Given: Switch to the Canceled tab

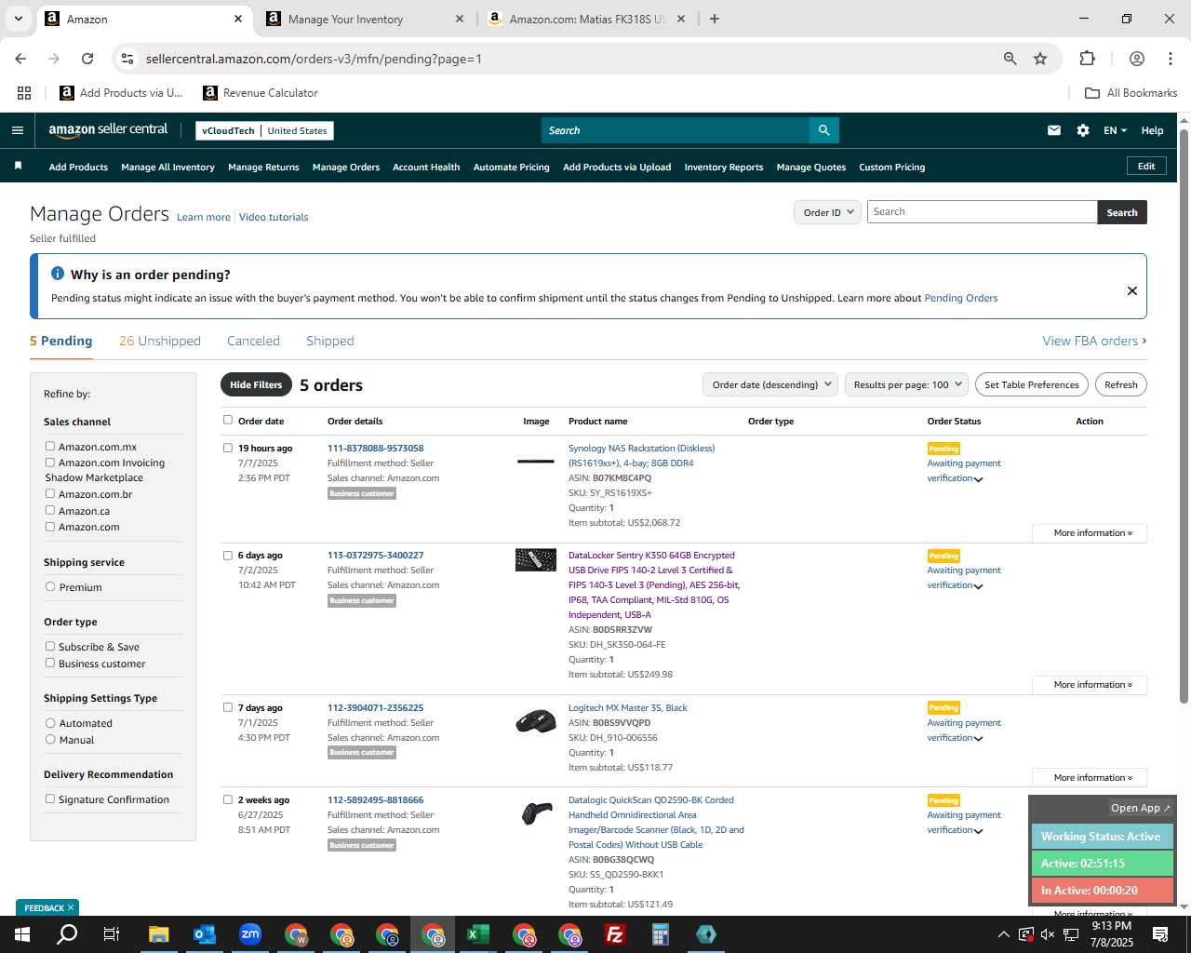Looking at the screenshot, I should click(x=253, y=341).
